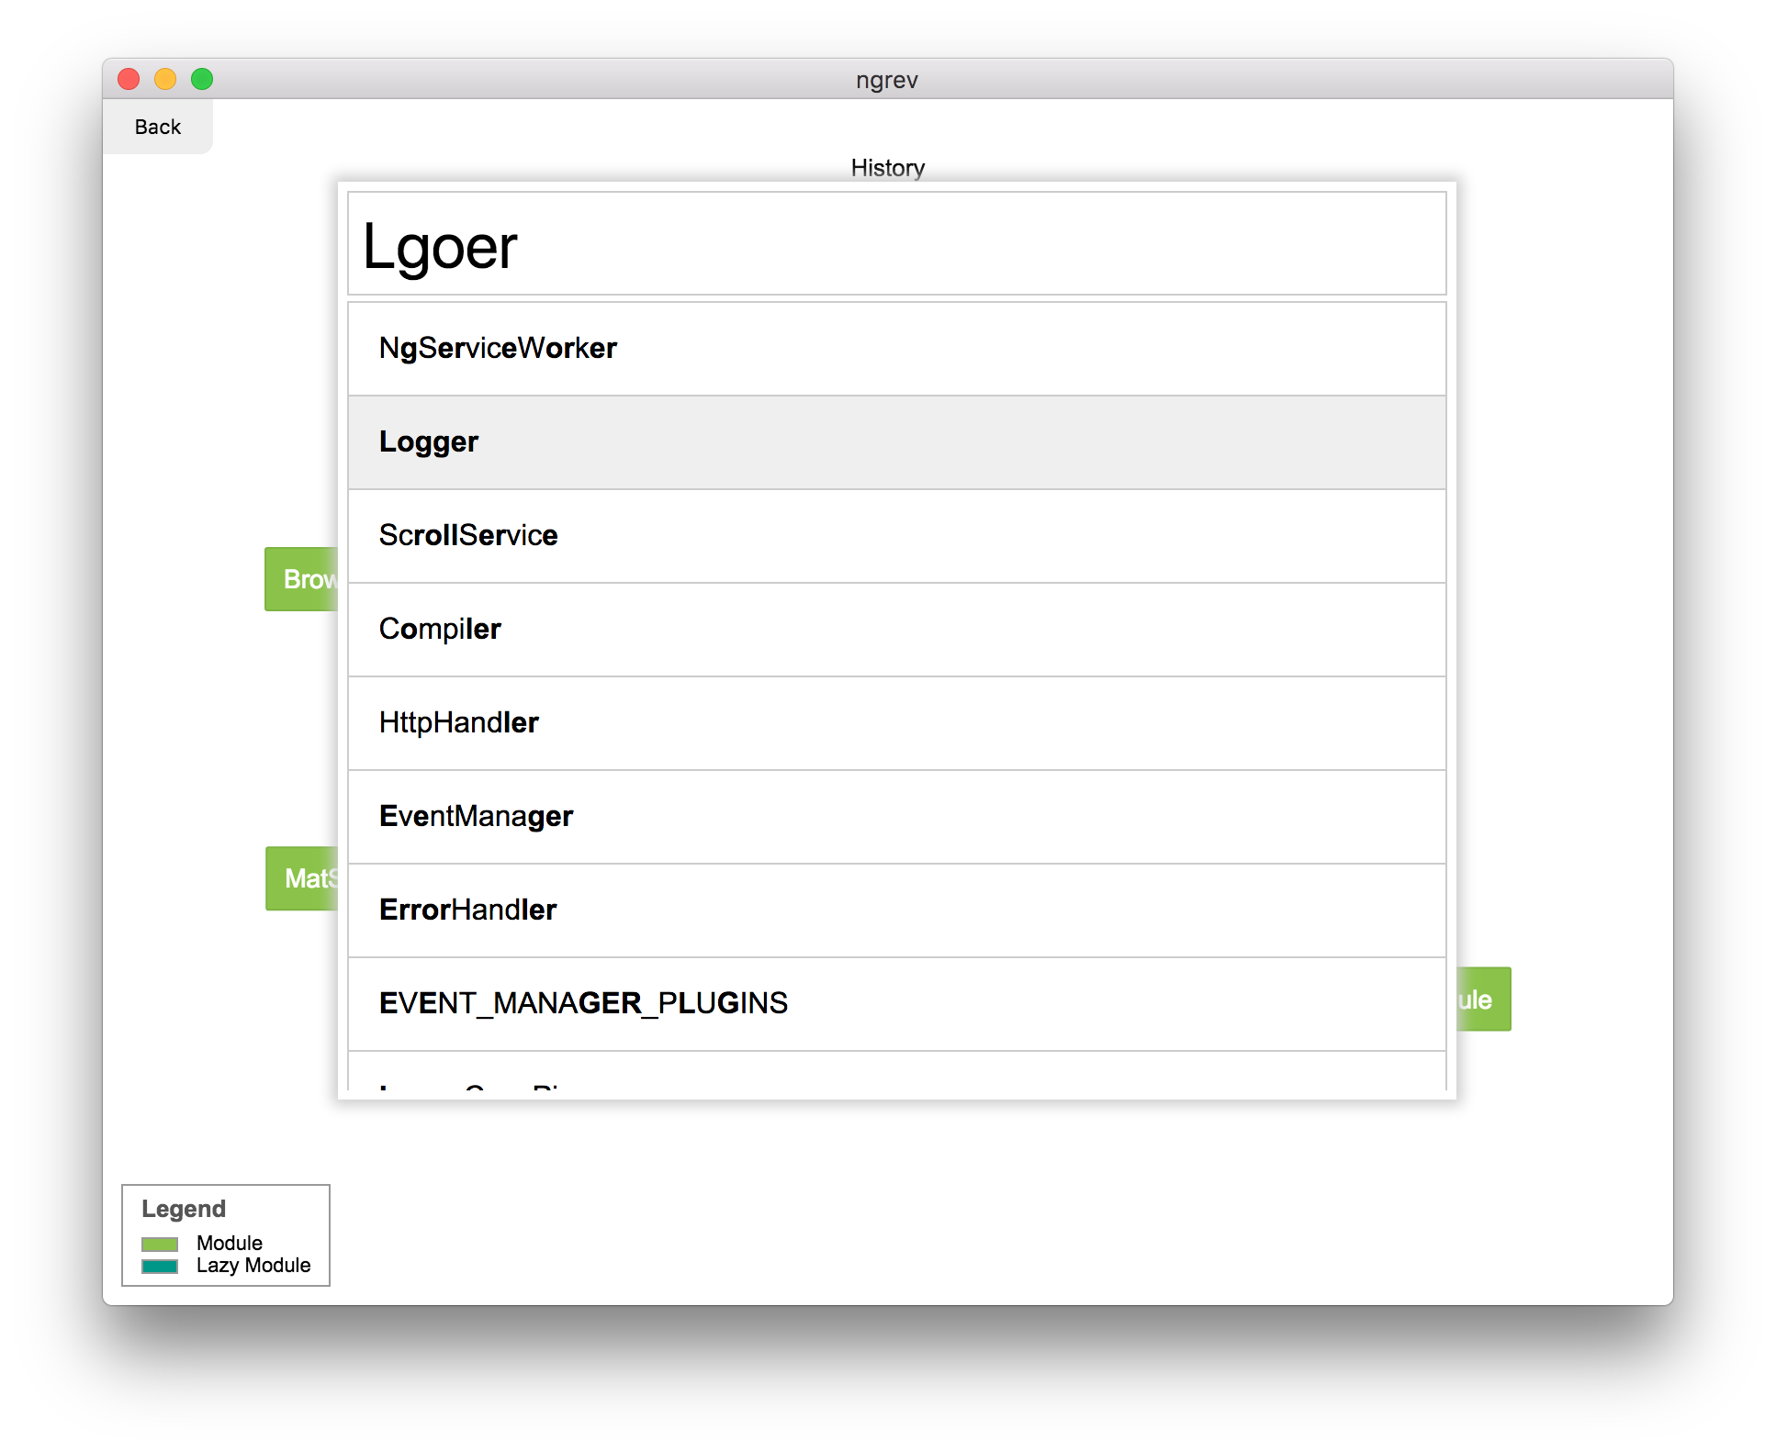Select HttpHandler from the list
The image size is (1776, 1452).
pos(896,723)
